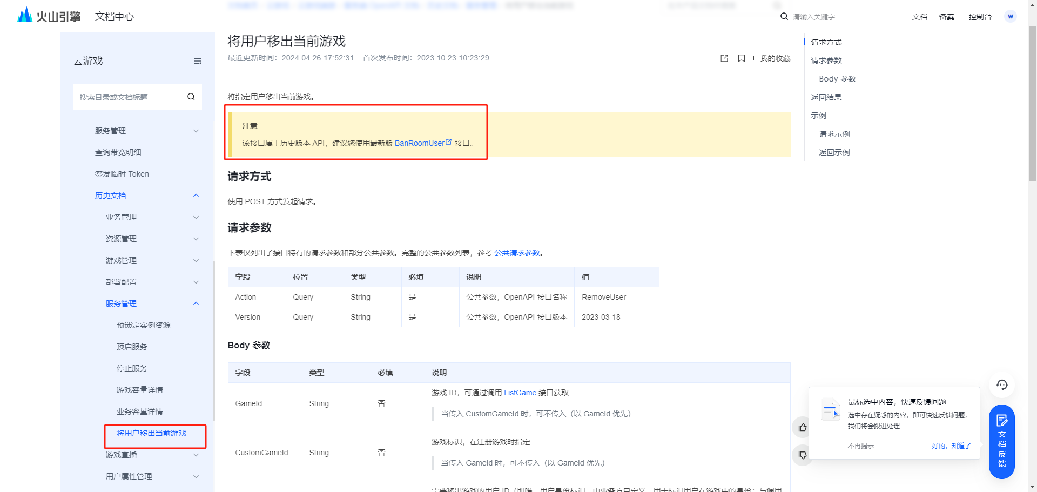
Task: Click the search magnifier in directory search box
Action: tap(191, 97)
